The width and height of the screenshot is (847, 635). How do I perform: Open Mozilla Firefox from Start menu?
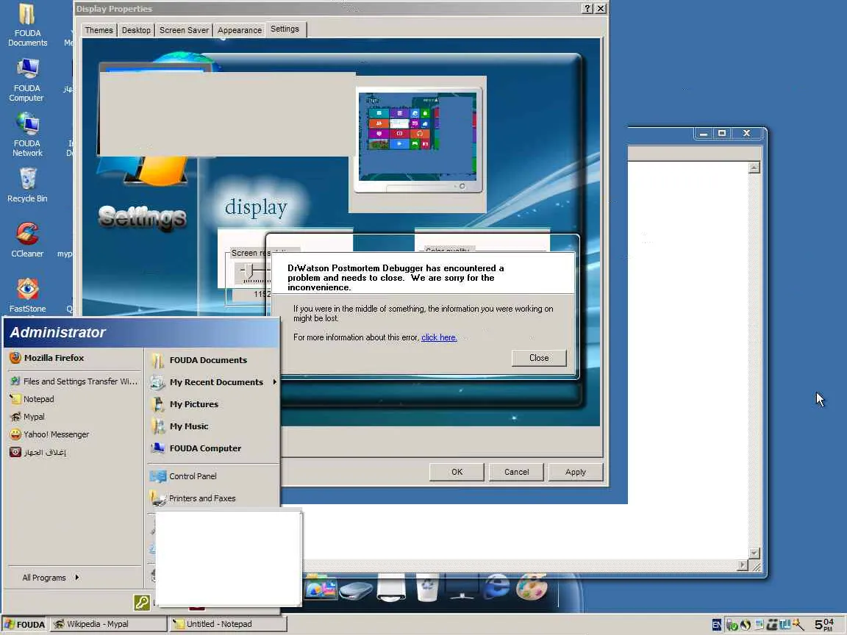click(47, 357)
